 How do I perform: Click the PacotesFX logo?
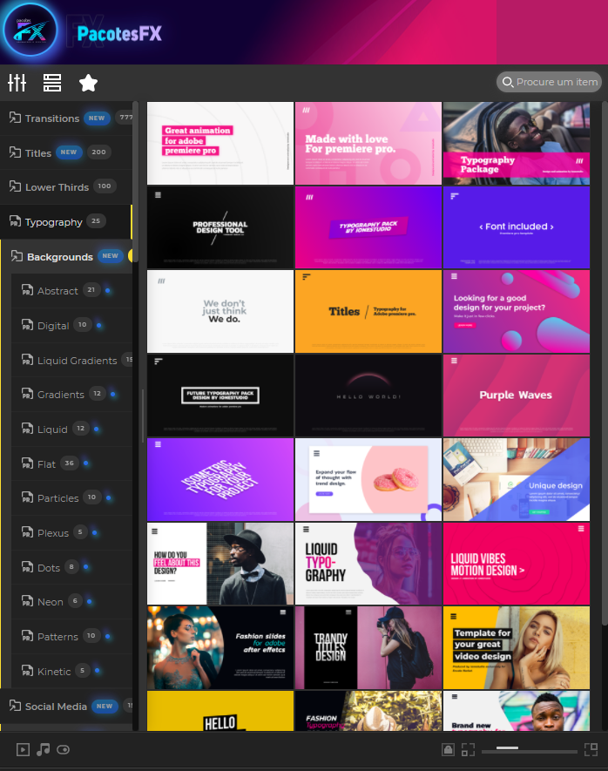30,31
